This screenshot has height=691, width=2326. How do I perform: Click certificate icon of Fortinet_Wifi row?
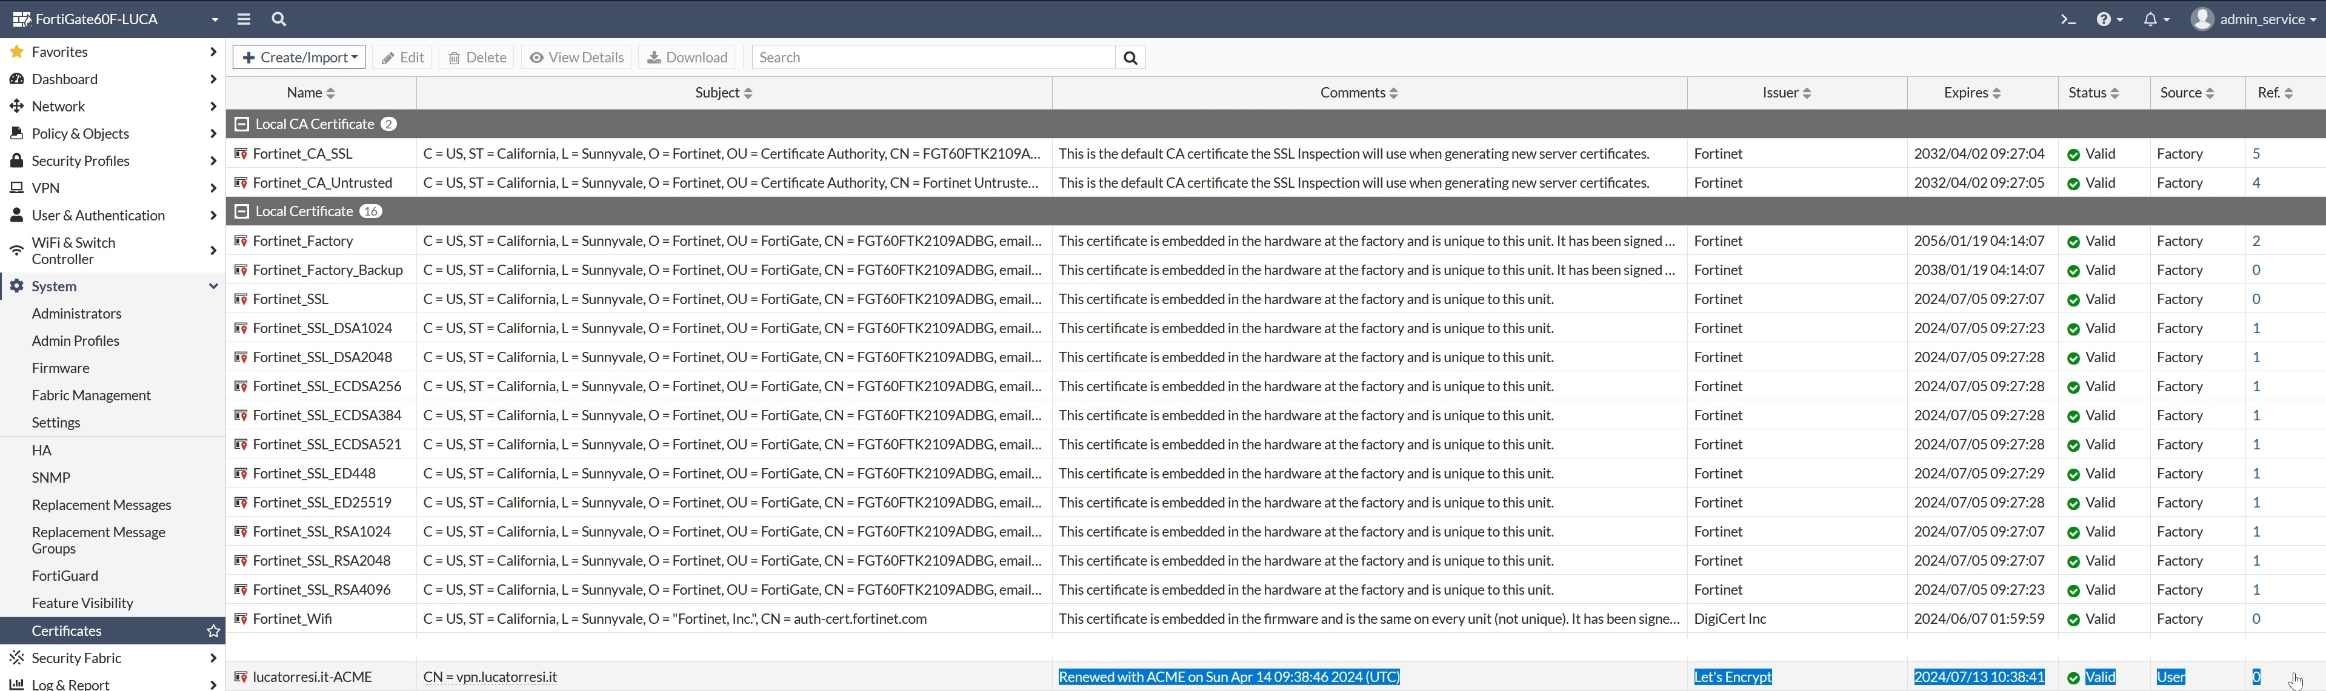(x=241, y=619)
